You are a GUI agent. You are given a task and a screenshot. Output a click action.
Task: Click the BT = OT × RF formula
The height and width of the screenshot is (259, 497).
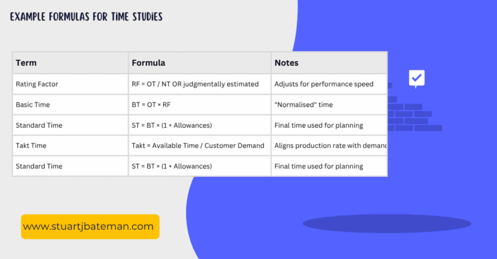click(157, 105)
